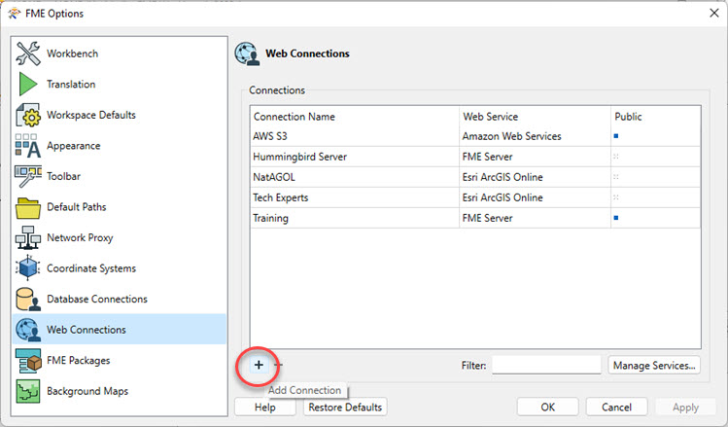Click the Database Connections cylinder icon
Viewport: 728px width, 427px height.
(28, 299)
